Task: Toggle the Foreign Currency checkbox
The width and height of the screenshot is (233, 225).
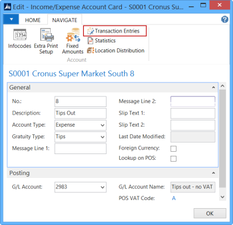Action: point(174,149)
